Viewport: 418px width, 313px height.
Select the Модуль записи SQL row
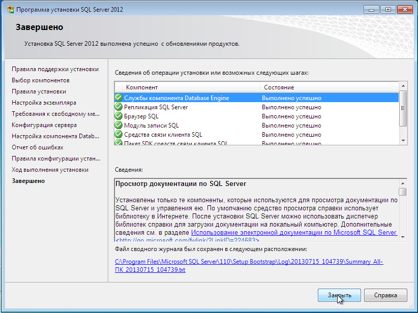click(x=256, y=125)
